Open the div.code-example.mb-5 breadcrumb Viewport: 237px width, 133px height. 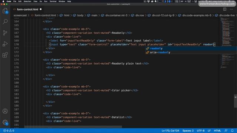click(197, 16)
